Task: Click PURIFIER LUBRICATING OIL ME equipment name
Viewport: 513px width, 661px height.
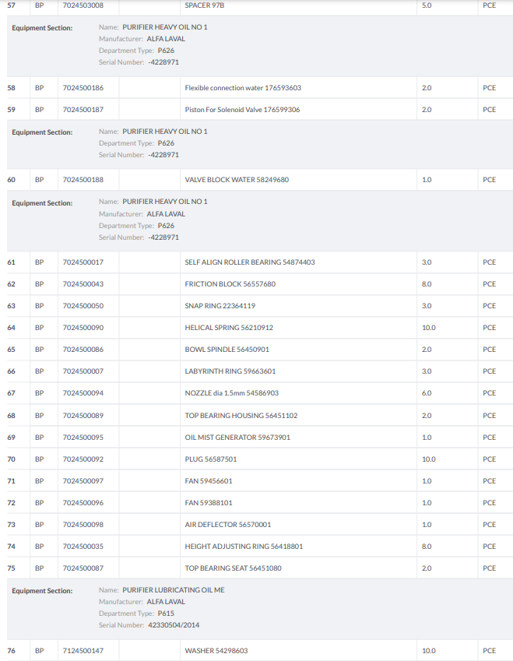Action: click(x=174, y=590)
